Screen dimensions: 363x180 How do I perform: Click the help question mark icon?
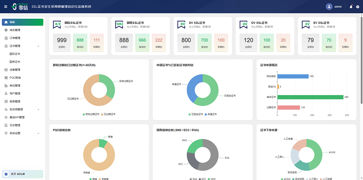(358, 6)
